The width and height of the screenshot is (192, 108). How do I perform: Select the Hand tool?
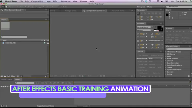pyautogui.click(x=6, y=7)
